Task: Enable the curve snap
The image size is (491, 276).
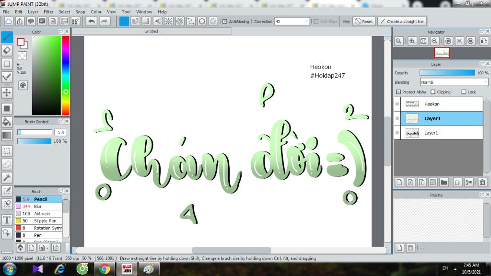Action: click(x=191, y=21)
